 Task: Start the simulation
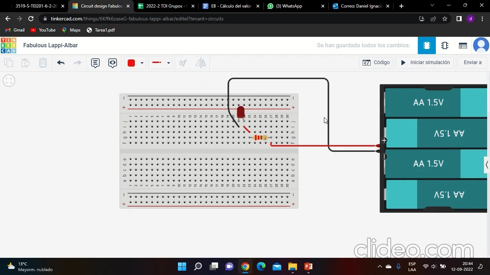(x=425, y=62)
